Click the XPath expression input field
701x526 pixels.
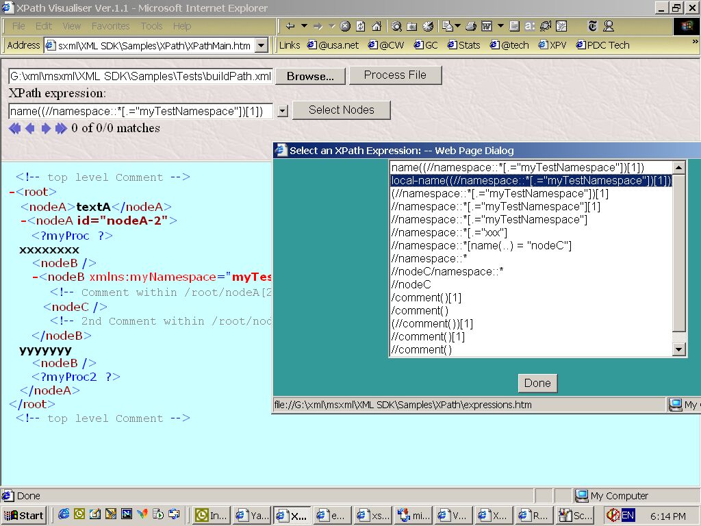click(140, 111)
